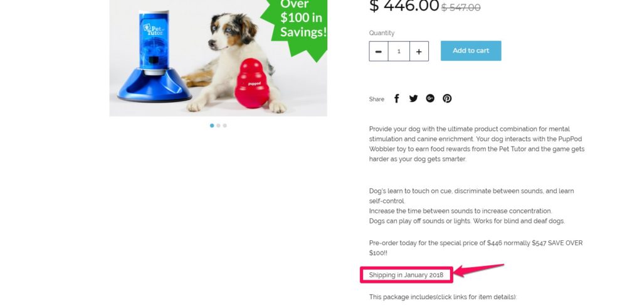Click the quantity number input field
Screen dimensions: 642x306
point(399,51)
